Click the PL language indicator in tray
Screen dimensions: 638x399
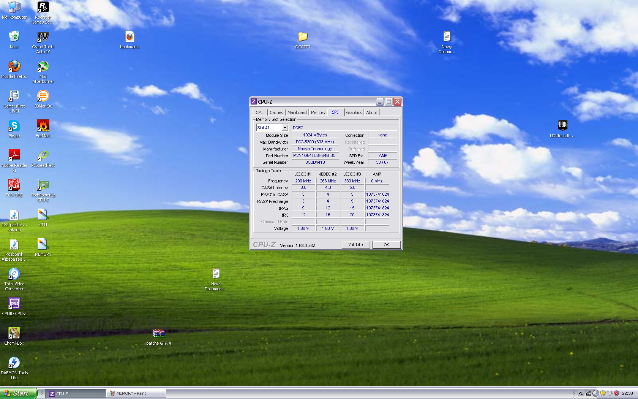[580, 393]
